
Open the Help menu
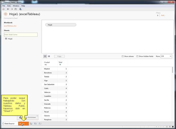coord(23,6)
